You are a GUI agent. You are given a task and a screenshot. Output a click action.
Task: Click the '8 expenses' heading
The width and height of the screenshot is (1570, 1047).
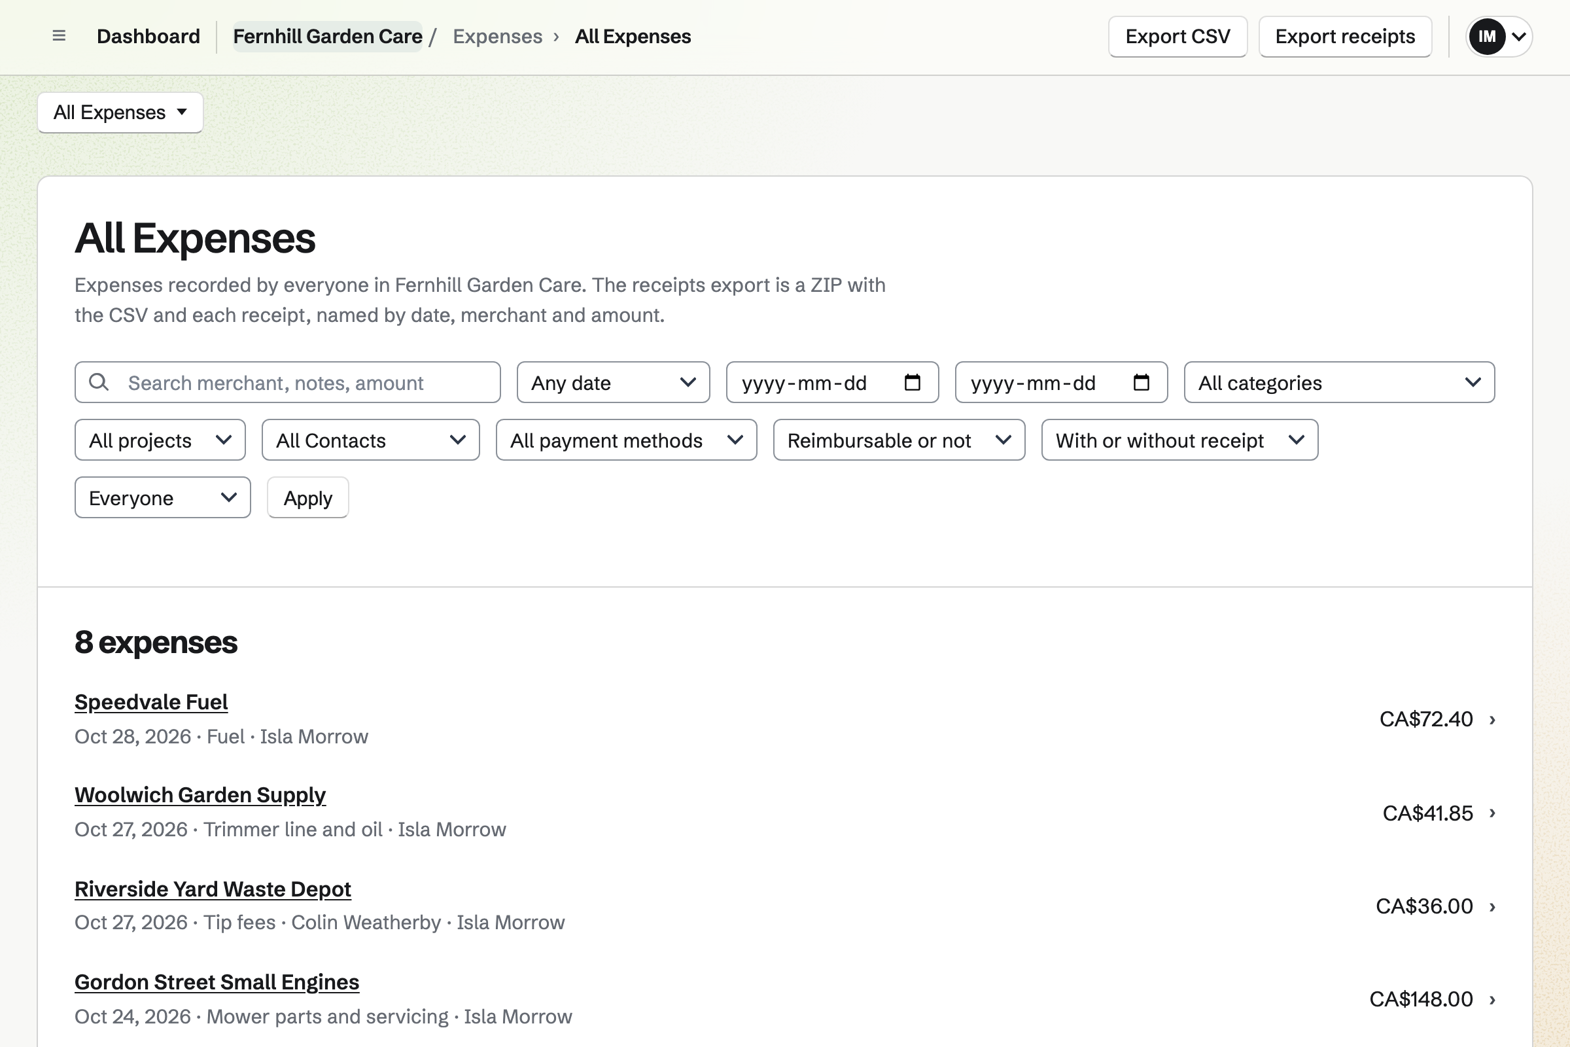156,643
